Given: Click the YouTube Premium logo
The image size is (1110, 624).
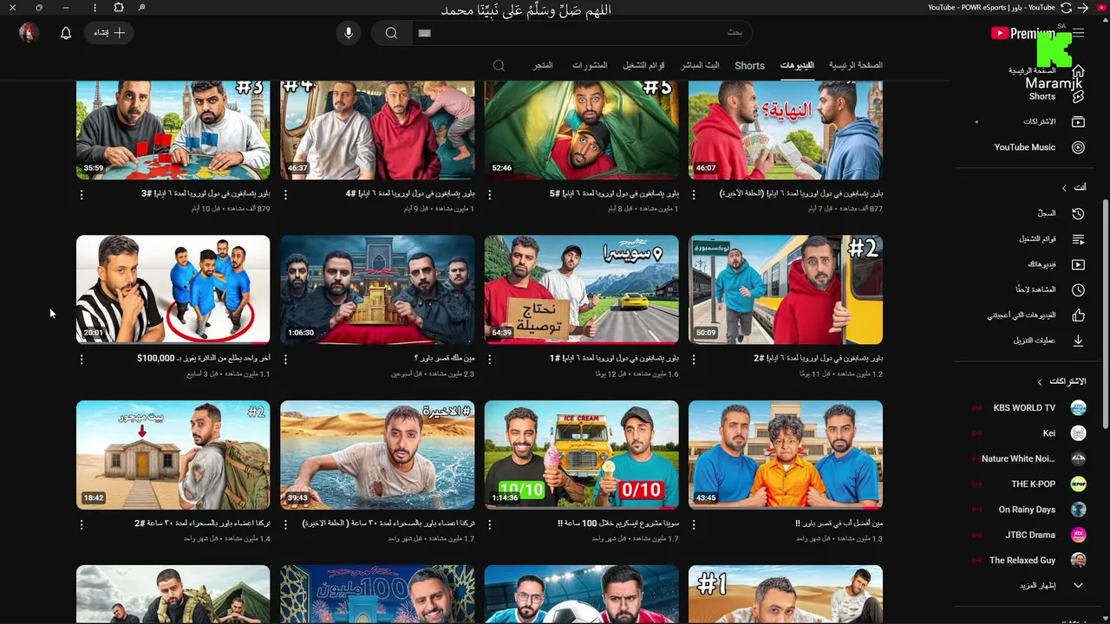Looking at the screenshot, I should (1022, 33).
